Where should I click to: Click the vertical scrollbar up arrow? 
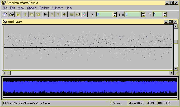click(x=176, y=26)
